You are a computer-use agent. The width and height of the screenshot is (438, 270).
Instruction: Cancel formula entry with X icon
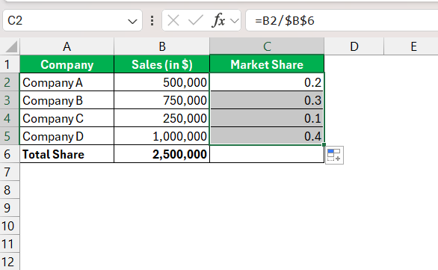pyautogui.click(x=173, y=20)
